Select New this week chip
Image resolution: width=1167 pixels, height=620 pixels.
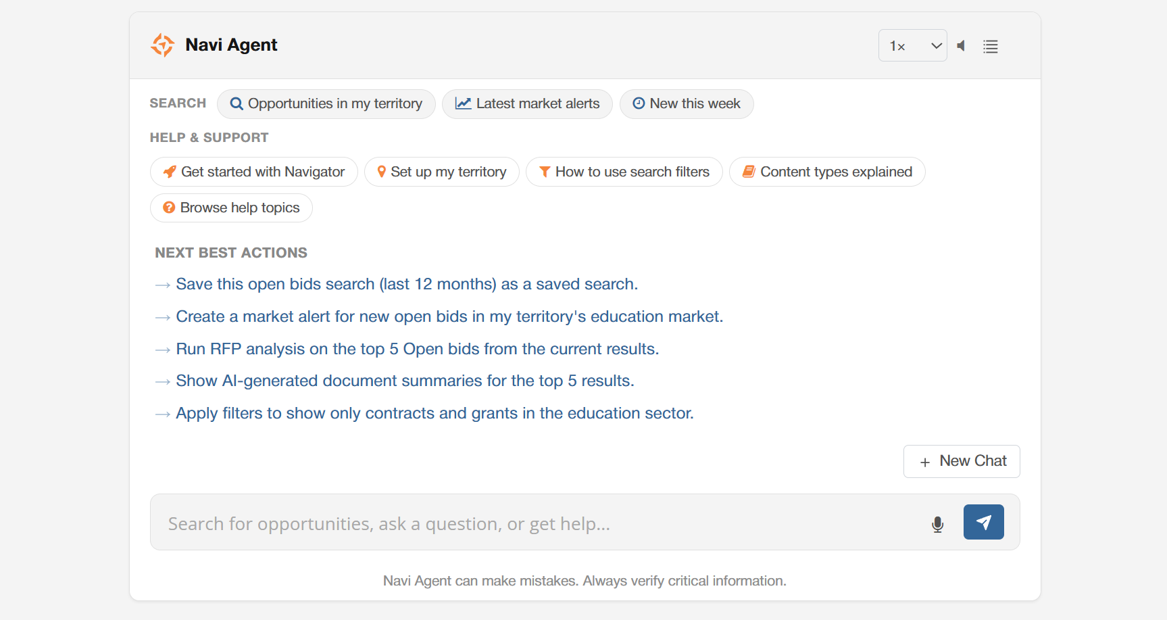[687, 104]
